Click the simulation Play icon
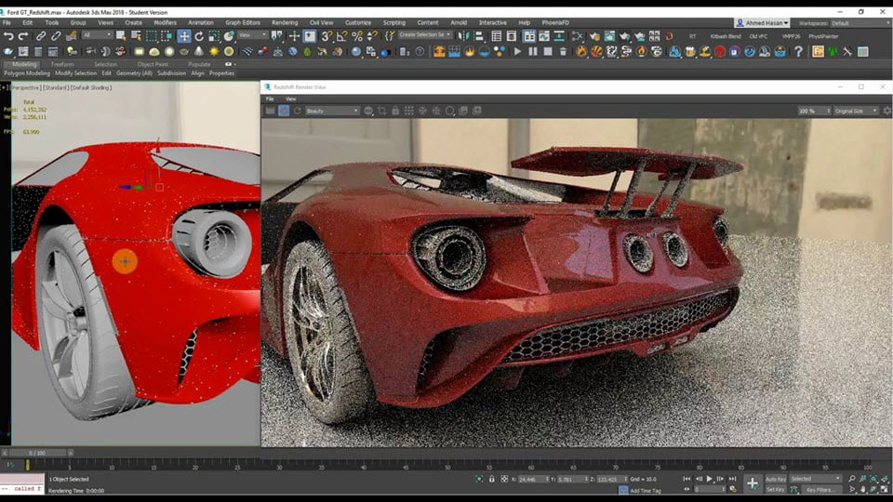893x502 pixels. (x=518, y=52)
